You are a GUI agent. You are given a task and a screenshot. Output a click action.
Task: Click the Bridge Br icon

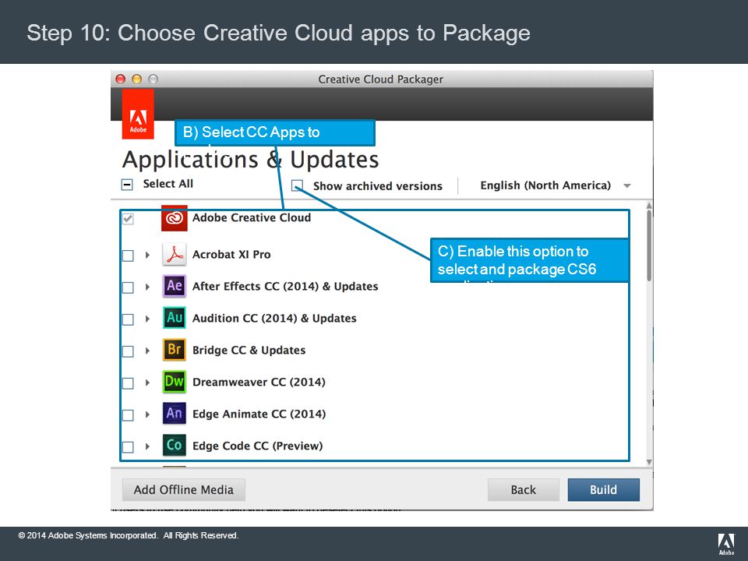coord(174,350)
